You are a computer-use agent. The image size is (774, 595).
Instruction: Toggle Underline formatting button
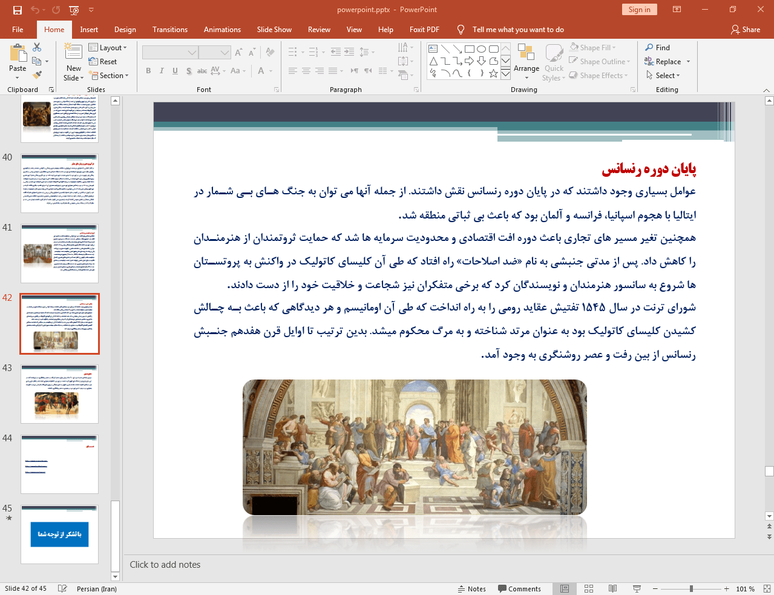pyautogui.click(x=175, y=71)
